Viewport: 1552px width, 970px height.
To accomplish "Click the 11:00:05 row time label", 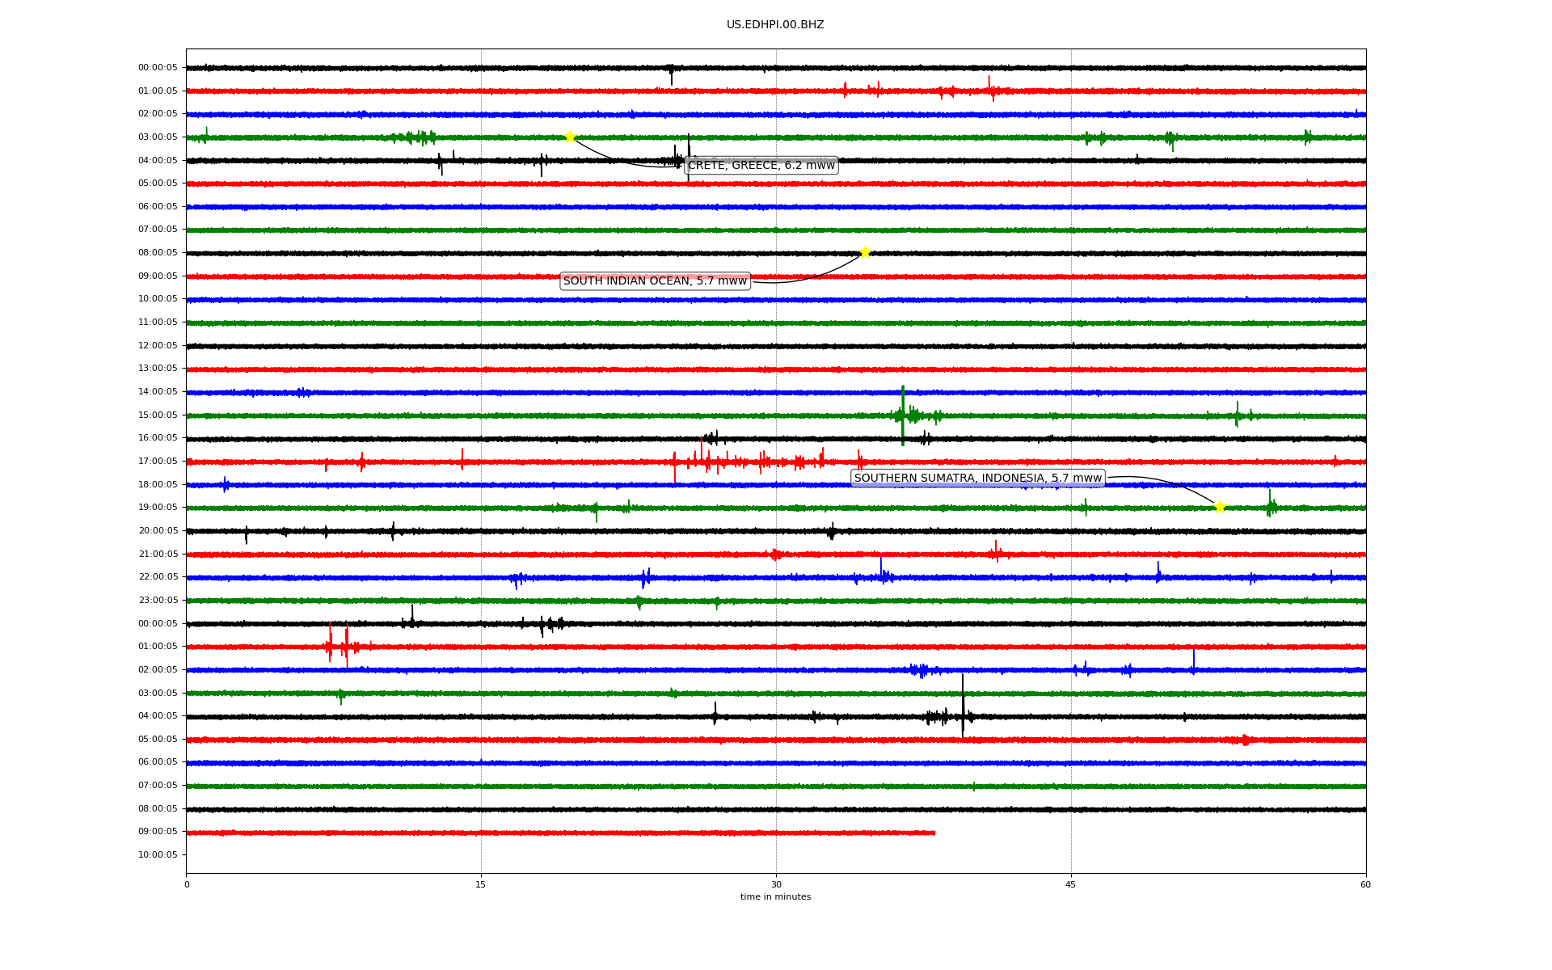I will (158, 323).
